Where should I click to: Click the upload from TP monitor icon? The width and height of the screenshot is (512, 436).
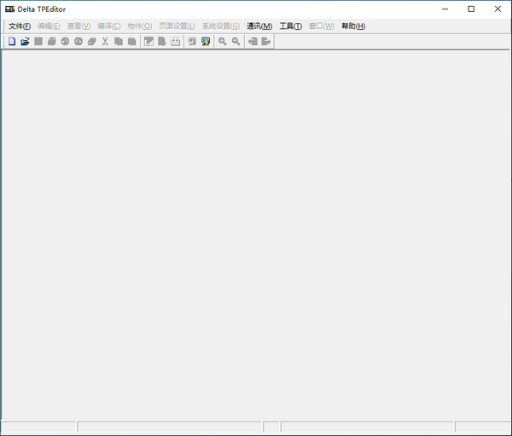[206, 42]
